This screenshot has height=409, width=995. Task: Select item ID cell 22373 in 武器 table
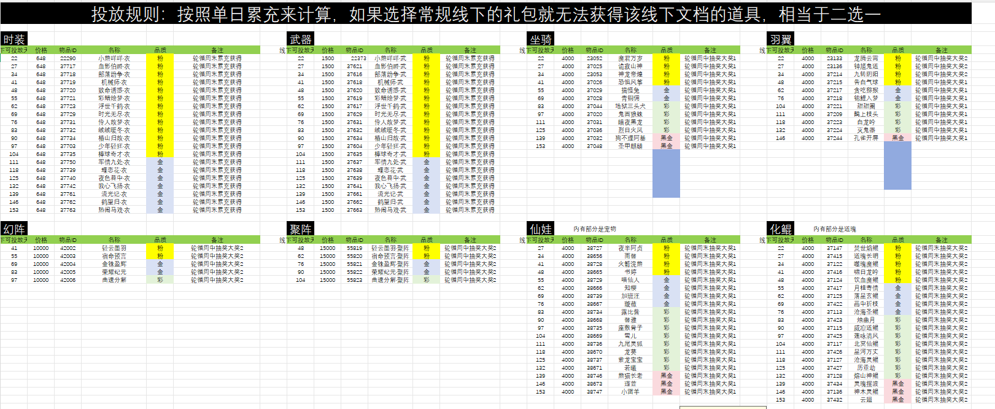[x=358, y=58]
